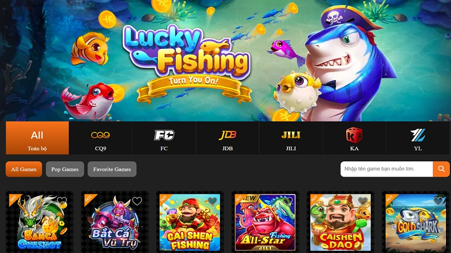The width and height of the screenshot is (451, 253).
Task: Favorite the Gold Shark game heart icon
Action: pyautogui.click(x=438, y=201)
